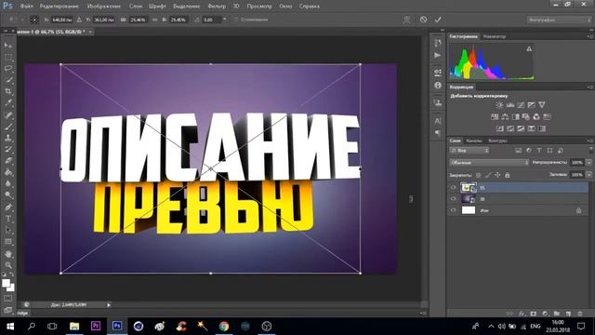Add a Channel Mixer adjustment layer
Screen dimensions: 595x335
pyautogui.click(x=536, y=116)
